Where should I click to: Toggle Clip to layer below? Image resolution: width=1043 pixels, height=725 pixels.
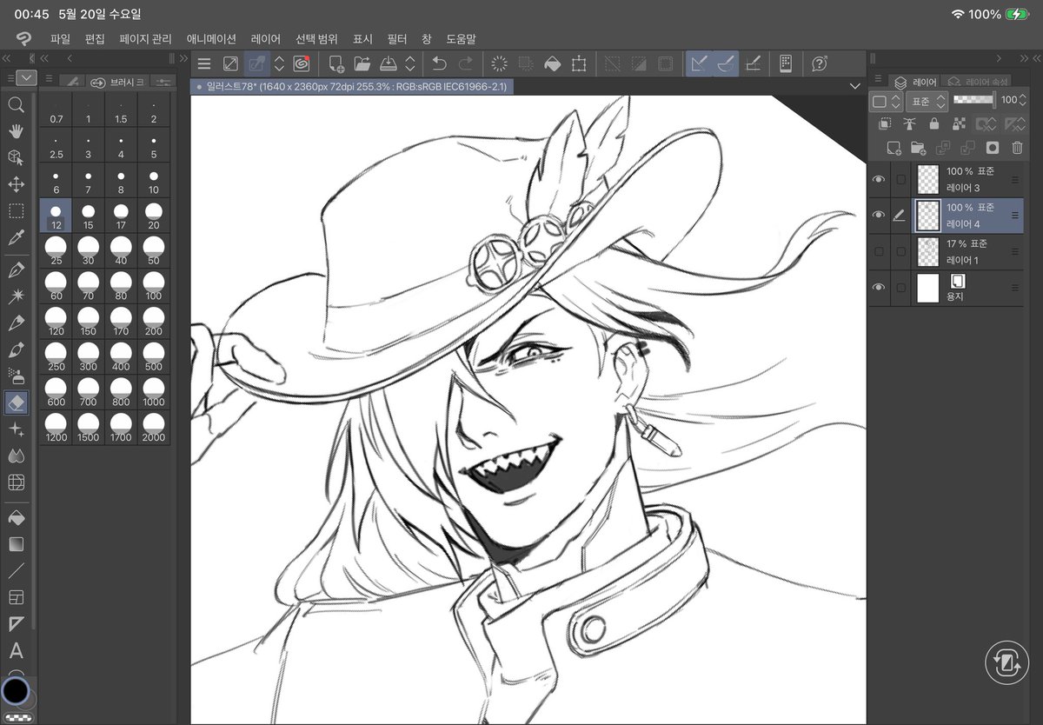(x=885, y=124)
